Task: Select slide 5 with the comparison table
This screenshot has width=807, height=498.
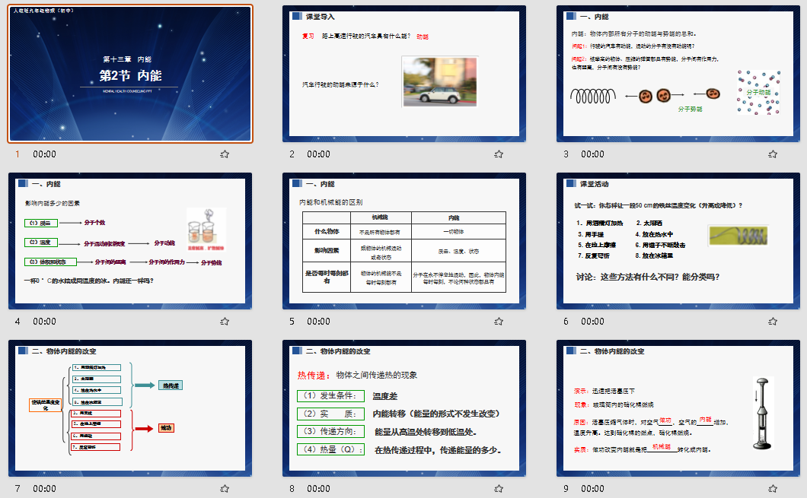Action: tap(404, 242)
